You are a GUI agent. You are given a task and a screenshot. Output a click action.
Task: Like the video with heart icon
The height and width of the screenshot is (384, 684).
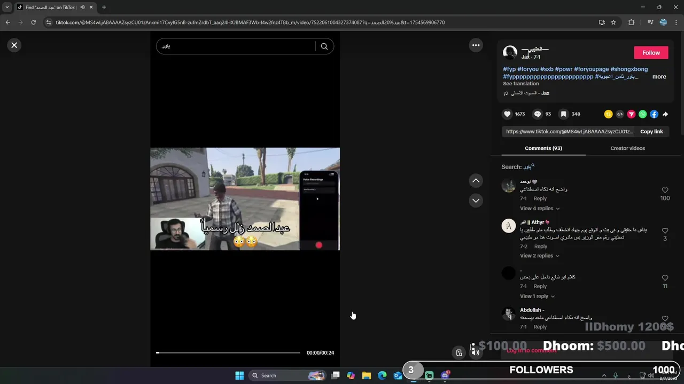(507, 114)
